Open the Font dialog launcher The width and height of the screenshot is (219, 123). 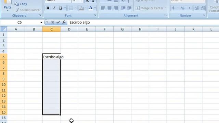(x=95, y=15)
